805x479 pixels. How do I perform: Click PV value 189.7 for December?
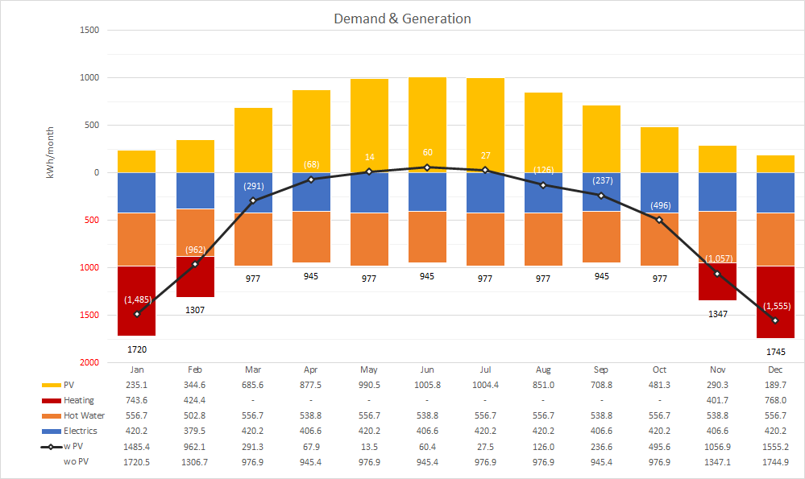click(775, 385)
